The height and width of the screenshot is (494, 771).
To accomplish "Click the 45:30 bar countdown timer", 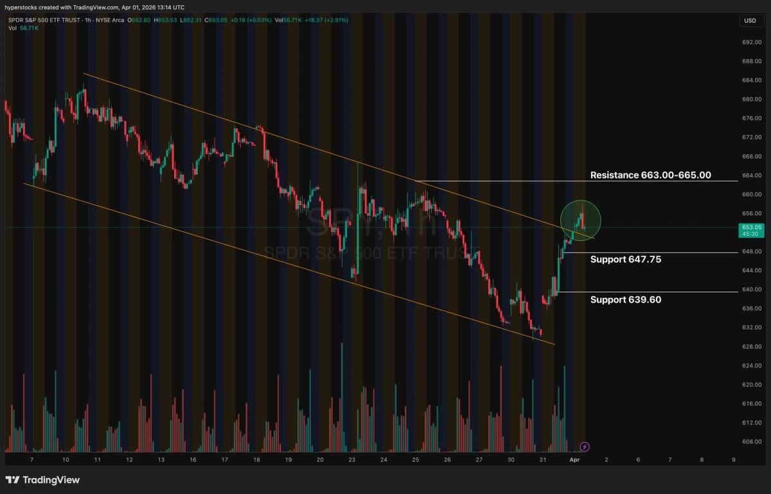I will point(752,235).
